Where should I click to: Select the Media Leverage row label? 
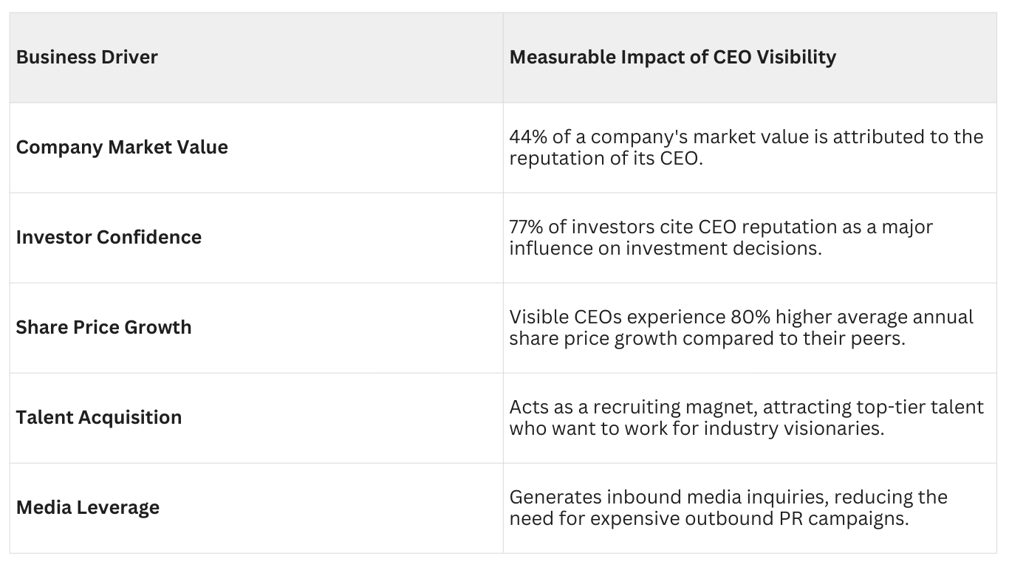88,507
